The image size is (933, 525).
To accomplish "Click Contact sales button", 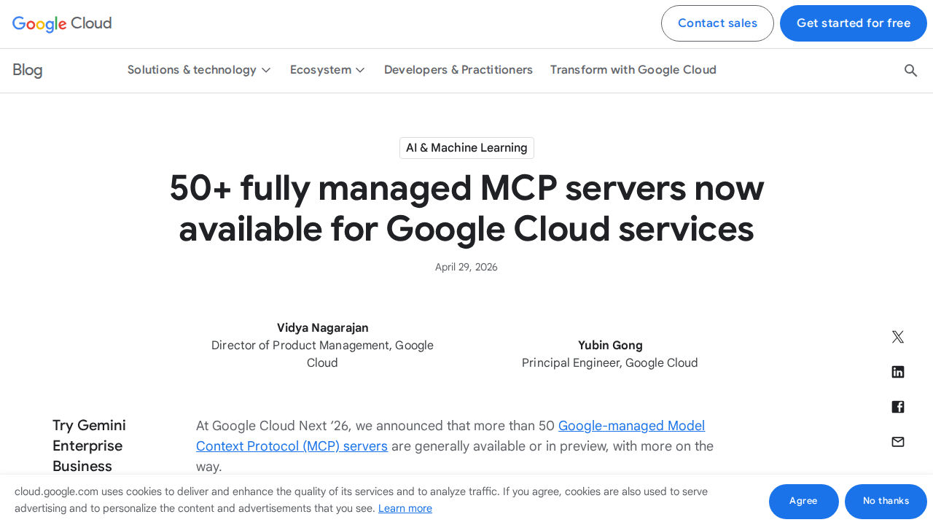I will click(717, 23).
